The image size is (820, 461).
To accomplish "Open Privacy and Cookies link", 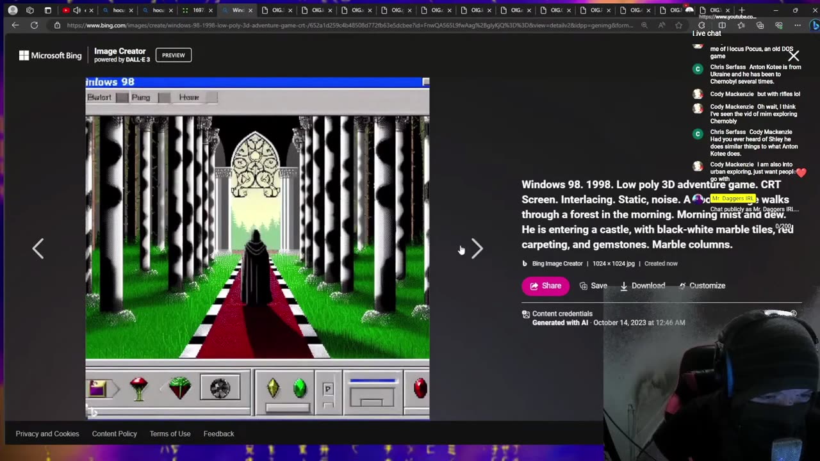I will point(47,433).
